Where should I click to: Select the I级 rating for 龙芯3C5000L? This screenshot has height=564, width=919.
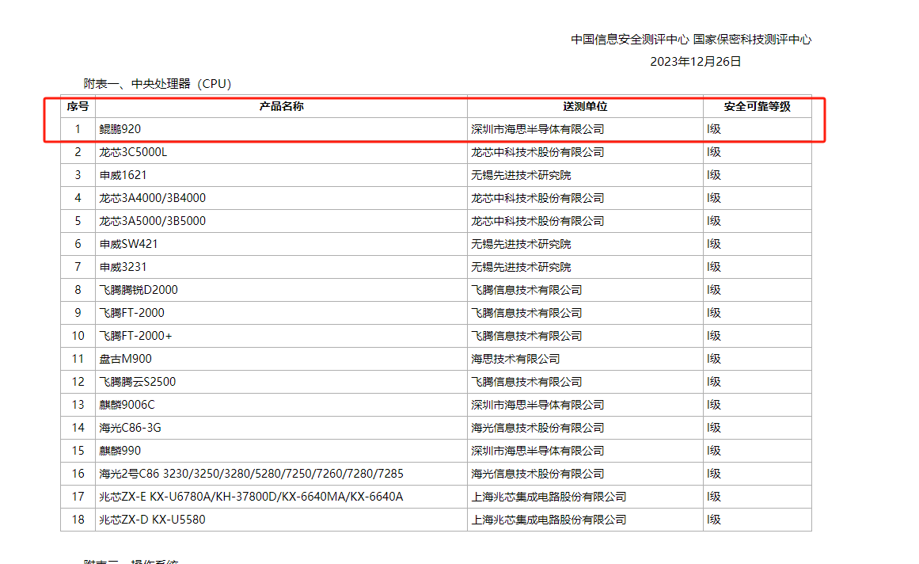714,152
